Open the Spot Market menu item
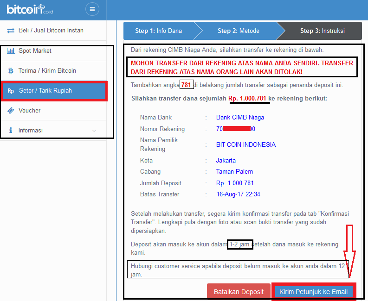 pos(54,51)
